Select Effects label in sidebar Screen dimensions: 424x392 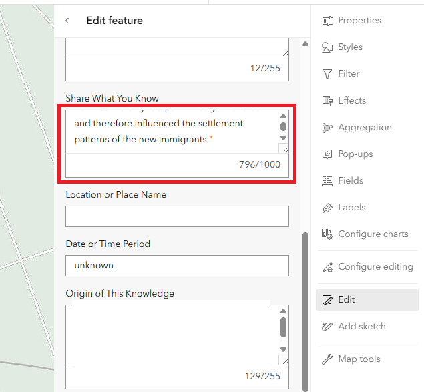[x=352, y=101]
